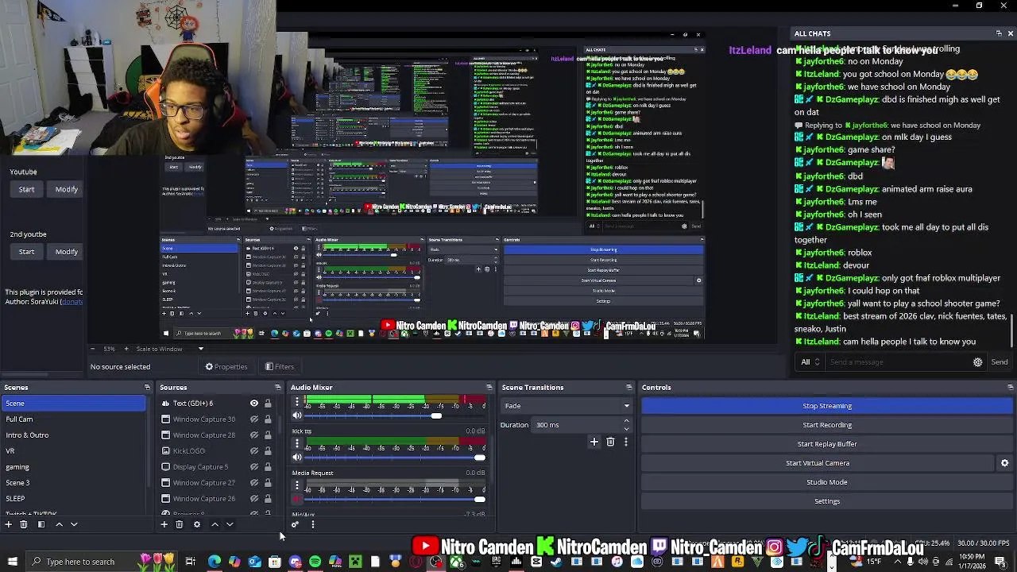Open advanced audio properties gears icon
Image resolution: width=1017 pixels, height=572 pixels.
pyautogui.click(x=296, y=524)
